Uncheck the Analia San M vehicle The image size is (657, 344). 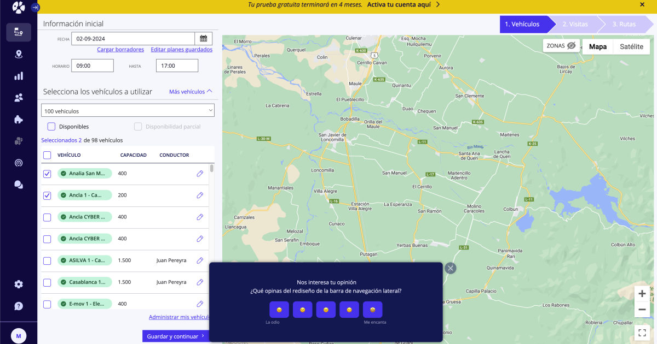coord(47,173)
